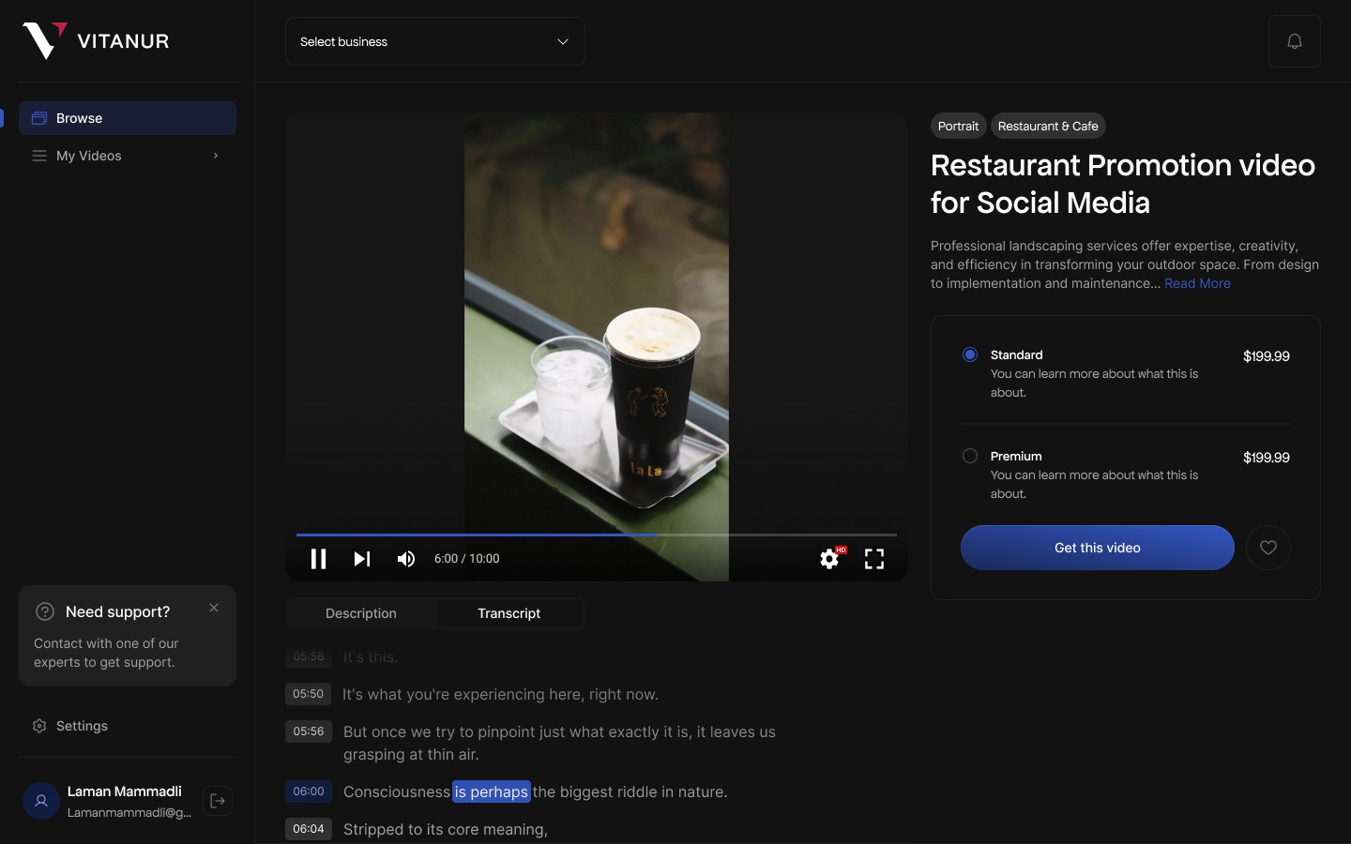Open the notifications bell

(x=1295, y=41)
